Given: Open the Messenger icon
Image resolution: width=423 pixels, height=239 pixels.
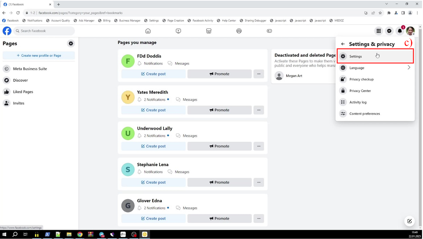Looking at the screenshot, I should coord(389,31).
